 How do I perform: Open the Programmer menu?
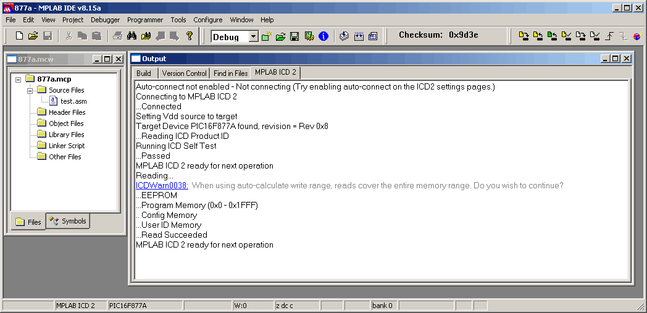(x=145, y=20)
